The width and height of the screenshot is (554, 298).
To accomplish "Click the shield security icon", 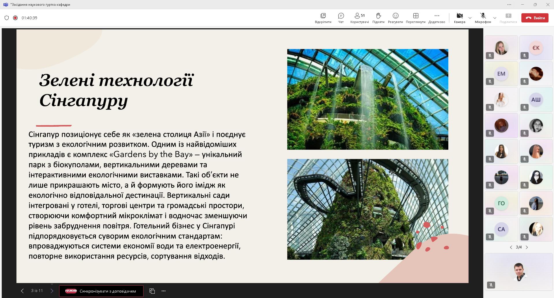I will coord(7,18).
